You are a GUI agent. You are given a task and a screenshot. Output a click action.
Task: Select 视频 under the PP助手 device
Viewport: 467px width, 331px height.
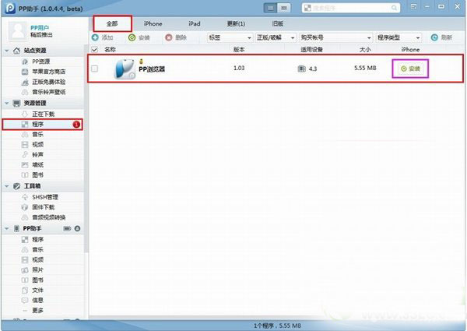37,260
